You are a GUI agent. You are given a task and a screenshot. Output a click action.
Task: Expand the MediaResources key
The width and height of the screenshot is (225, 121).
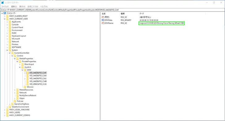[x=15, y=90]
